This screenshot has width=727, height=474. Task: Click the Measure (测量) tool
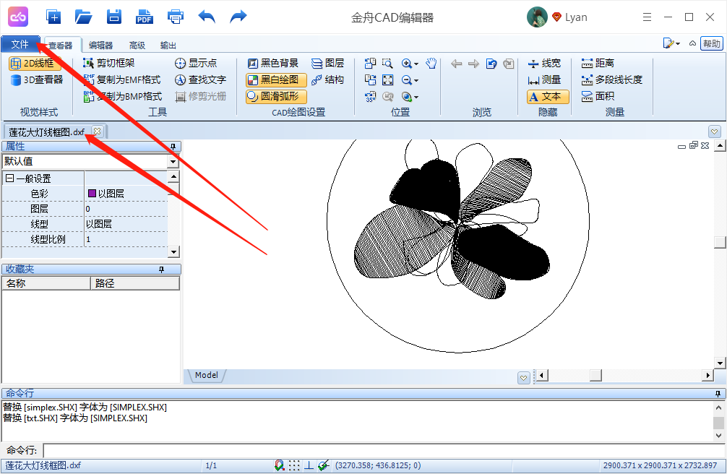pos(544,80)
